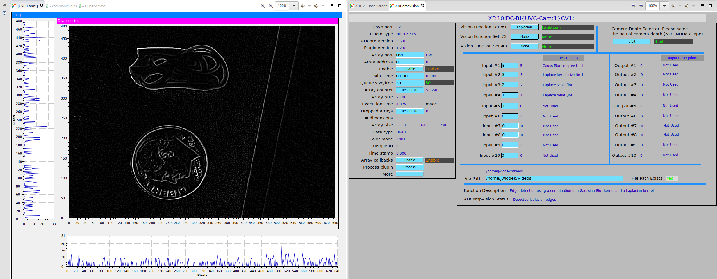This screenshot has width=717, height=279.
Task: Zoom in on the ADCompVision panel
Action: 633,6
